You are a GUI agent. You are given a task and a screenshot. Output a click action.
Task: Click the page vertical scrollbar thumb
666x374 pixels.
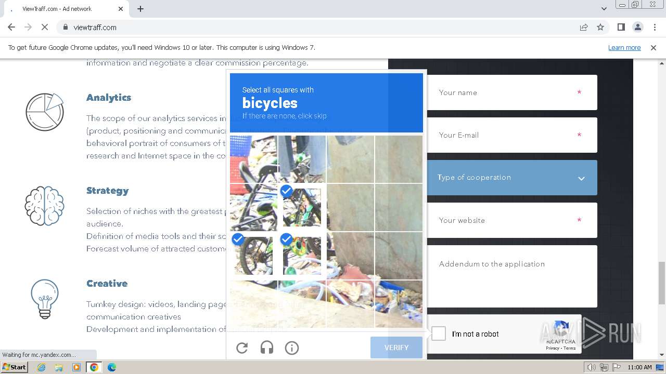coord(662,283)
